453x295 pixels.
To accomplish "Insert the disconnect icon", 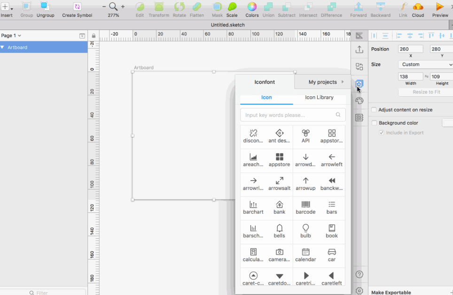I will point(253,136).
